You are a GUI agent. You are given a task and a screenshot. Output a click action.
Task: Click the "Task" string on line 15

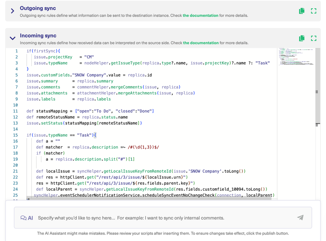pos(84,135)
